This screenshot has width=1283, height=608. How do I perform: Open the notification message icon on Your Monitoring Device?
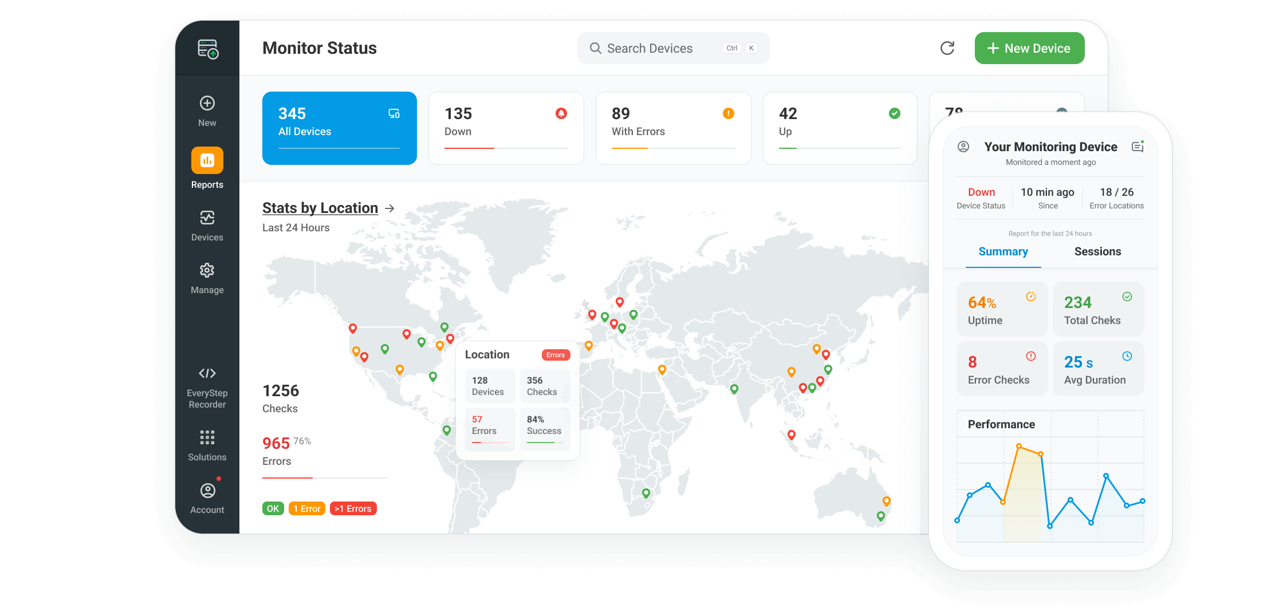pos(1138,147)
